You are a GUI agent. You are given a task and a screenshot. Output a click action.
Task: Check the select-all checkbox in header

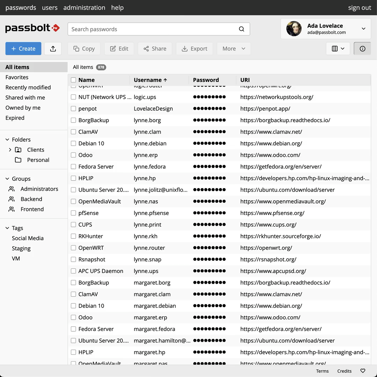pyautogui.click(x=73, y=80)
